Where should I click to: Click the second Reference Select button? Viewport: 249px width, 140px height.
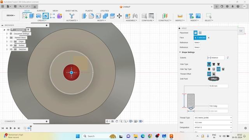197,47
